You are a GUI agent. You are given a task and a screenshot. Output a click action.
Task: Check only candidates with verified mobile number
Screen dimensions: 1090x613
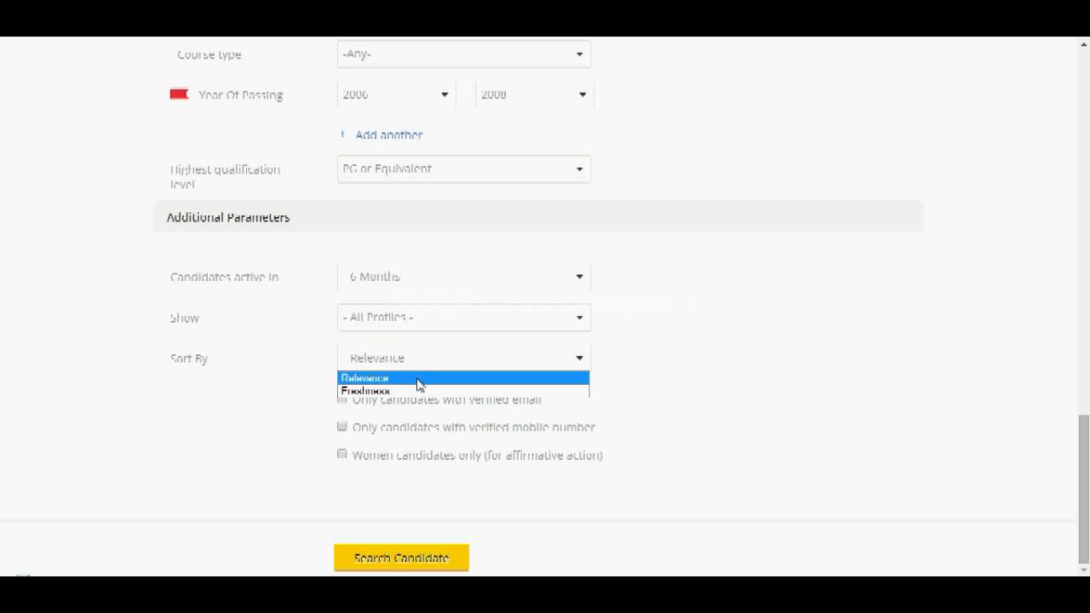click(x=342, y=427)
